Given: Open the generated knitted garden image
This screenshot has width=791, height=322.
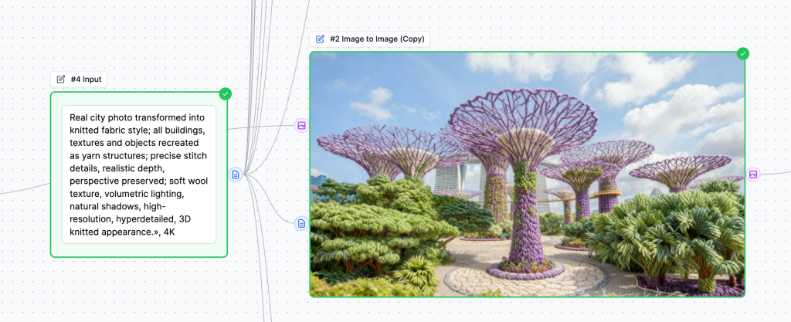Looking at the screenshot, I should [x=527, y=175].
